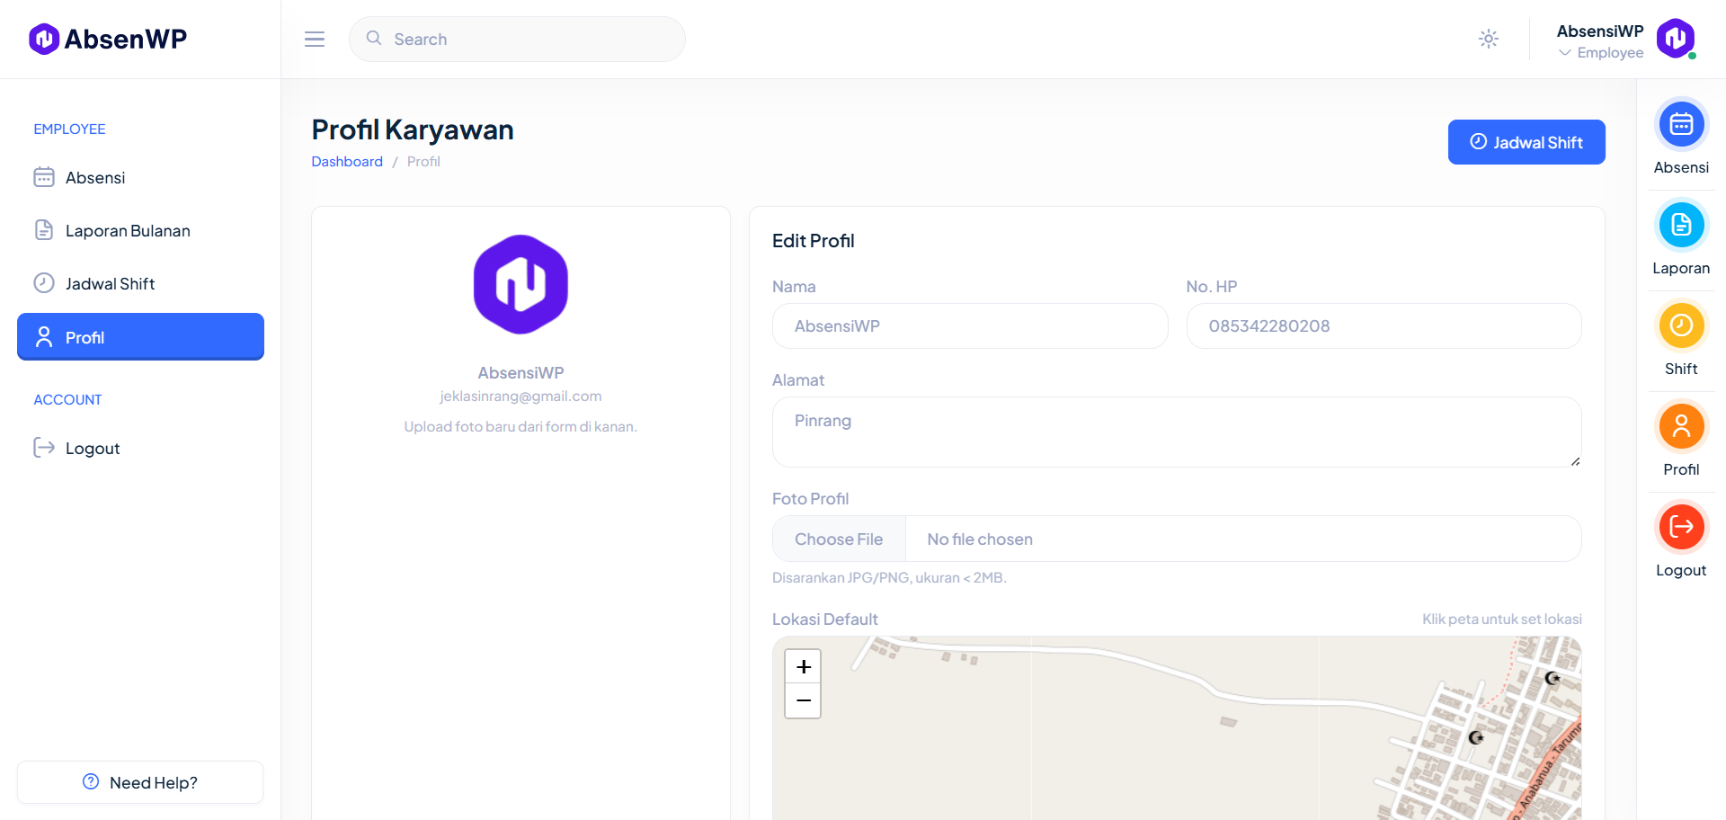1726x820 pixels.
Task: Open the Absensi calendar icon in sidebar
Action: click(x=45, y=177)
